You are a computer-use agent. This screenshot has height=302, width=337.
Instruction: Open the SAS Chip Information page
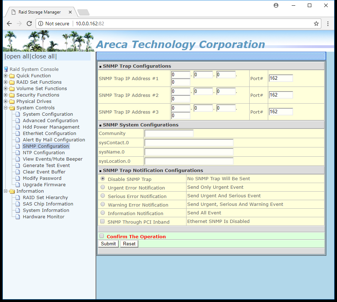pos(48,204)
